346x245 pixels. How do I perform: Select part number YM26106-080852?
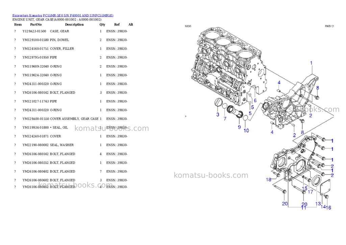tap(35, 187)
